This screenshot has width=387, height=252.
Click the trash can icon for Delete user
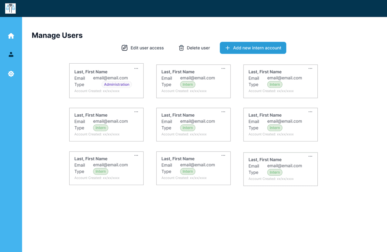coord(181,48)
